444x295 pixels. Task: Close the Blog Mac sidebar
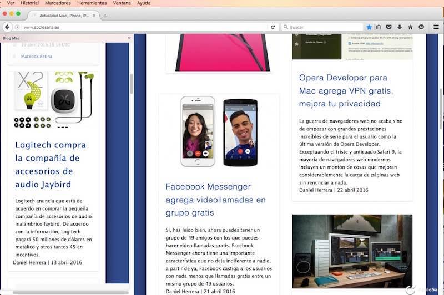click(129, 38)
